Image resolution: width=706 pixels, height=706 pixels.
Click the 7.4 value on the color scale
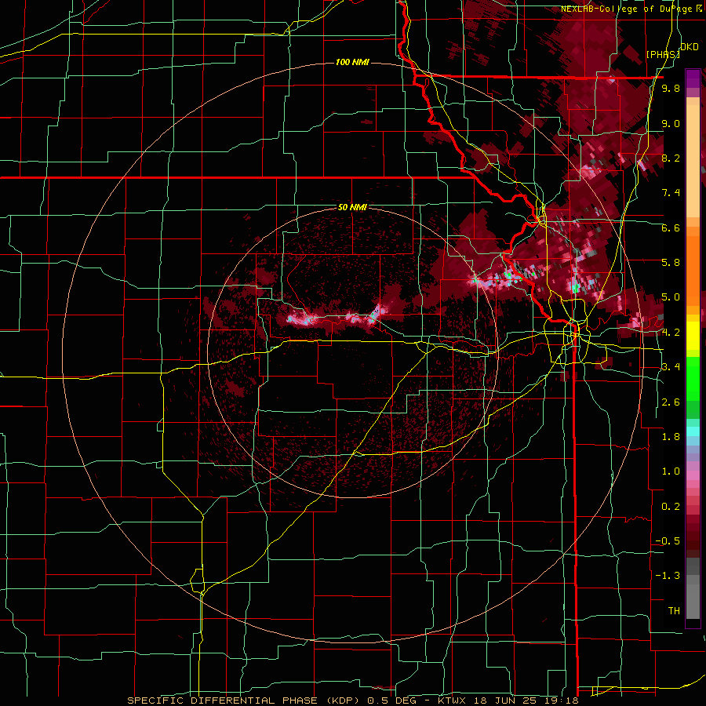tap(671, 193)
